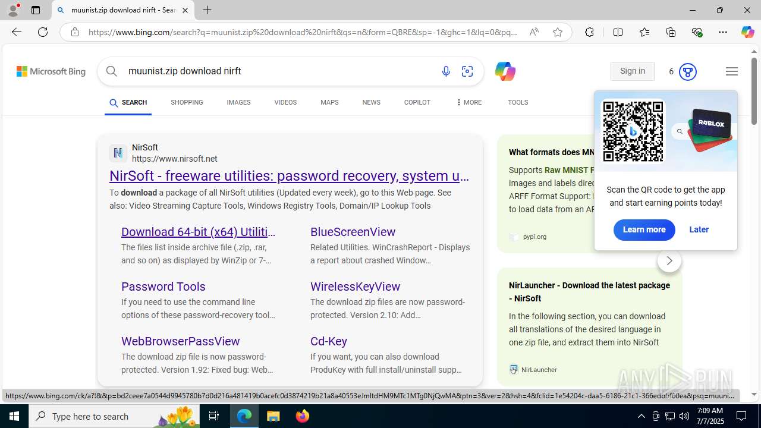Click the Microsoft Bing logo
The image size is (761, 428).
pos(51,71)
